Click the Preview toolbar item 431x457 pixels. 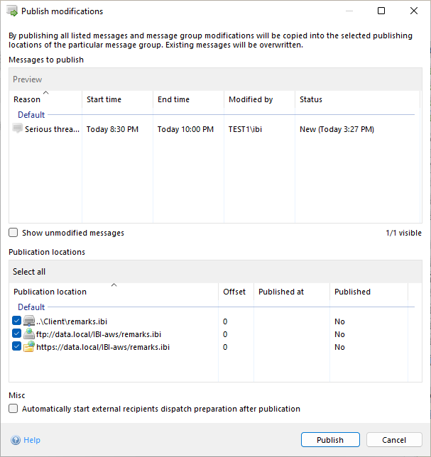28,79
